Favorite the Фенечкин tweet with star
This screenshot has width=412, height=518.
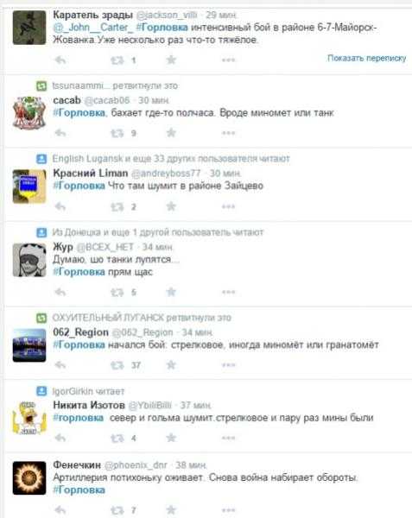tap(171, 510)
